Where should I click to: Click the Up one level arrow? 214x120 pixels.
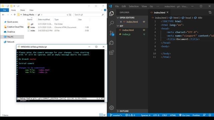15,15
